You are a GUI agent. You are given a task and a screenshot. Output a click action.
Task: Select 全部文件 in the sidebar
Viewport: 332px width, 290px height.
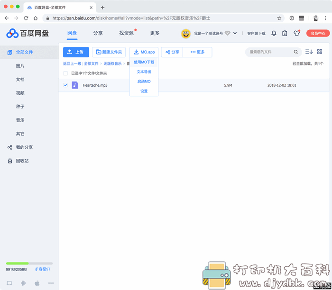[29, 52]
